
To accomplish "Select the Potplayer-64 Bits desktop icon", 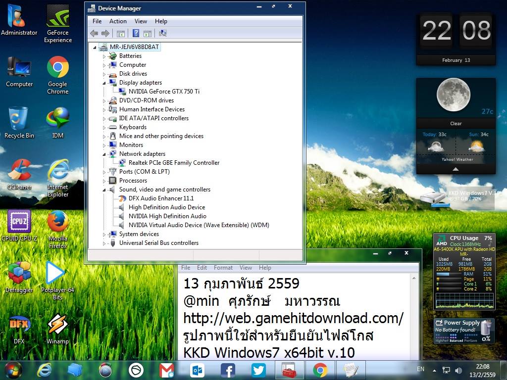I will [x=57, y=281].
